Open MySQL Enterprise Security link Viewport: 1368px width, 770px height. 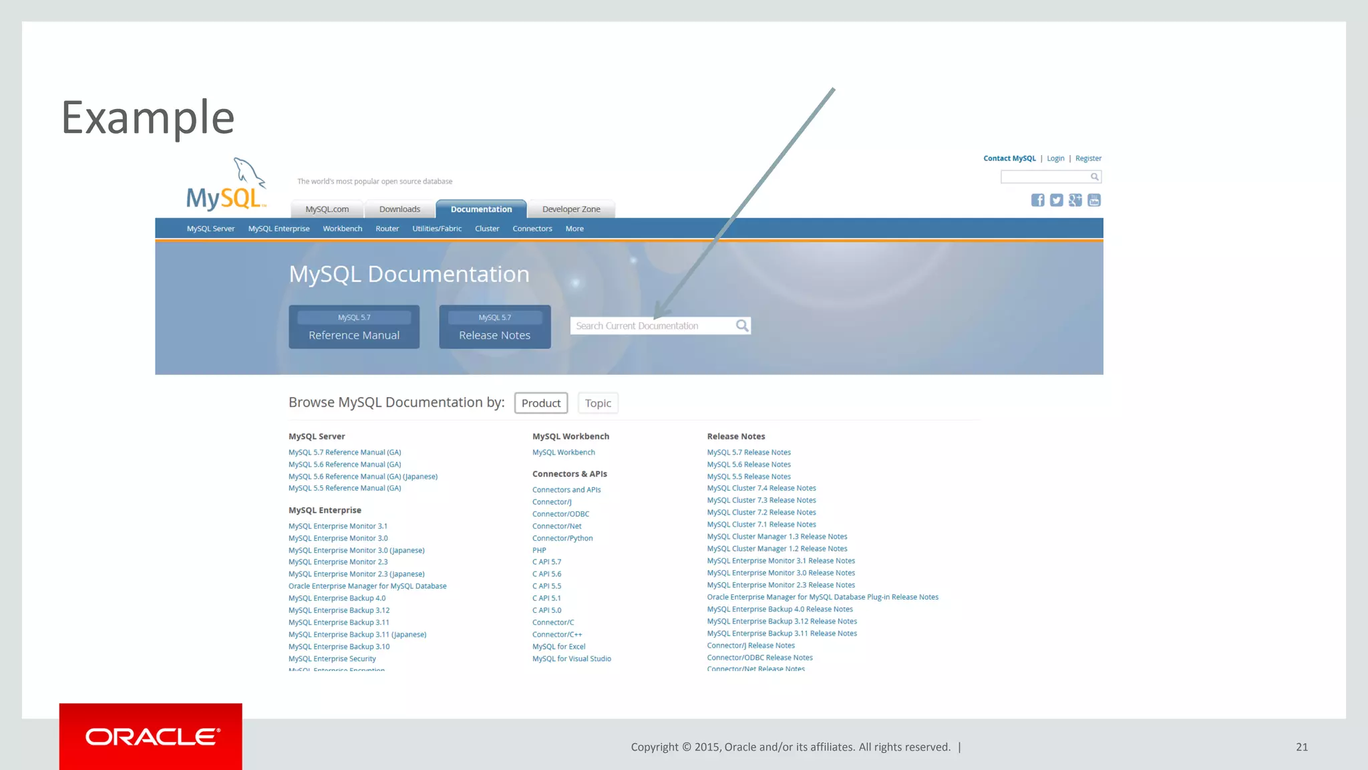(x=332, y=658)
